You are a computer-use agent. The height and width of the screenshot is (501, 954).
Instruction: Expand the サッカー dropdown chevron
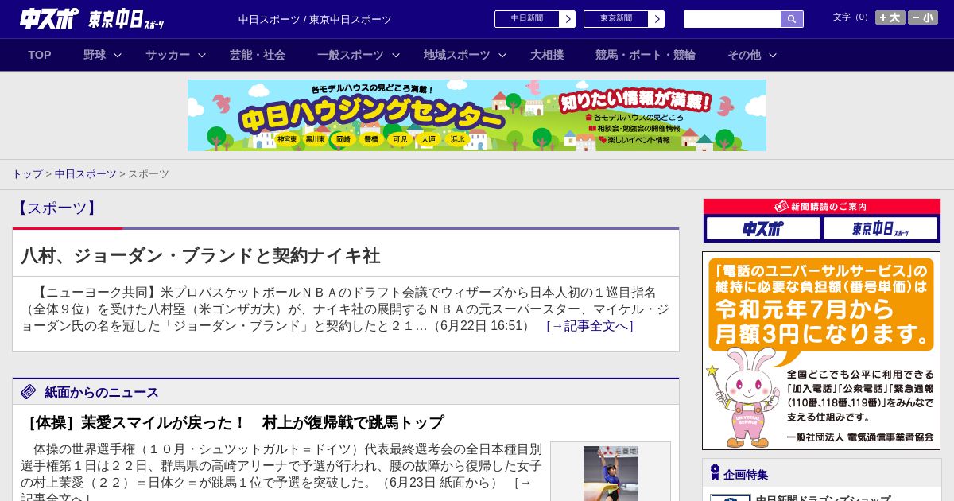point(202,55)
